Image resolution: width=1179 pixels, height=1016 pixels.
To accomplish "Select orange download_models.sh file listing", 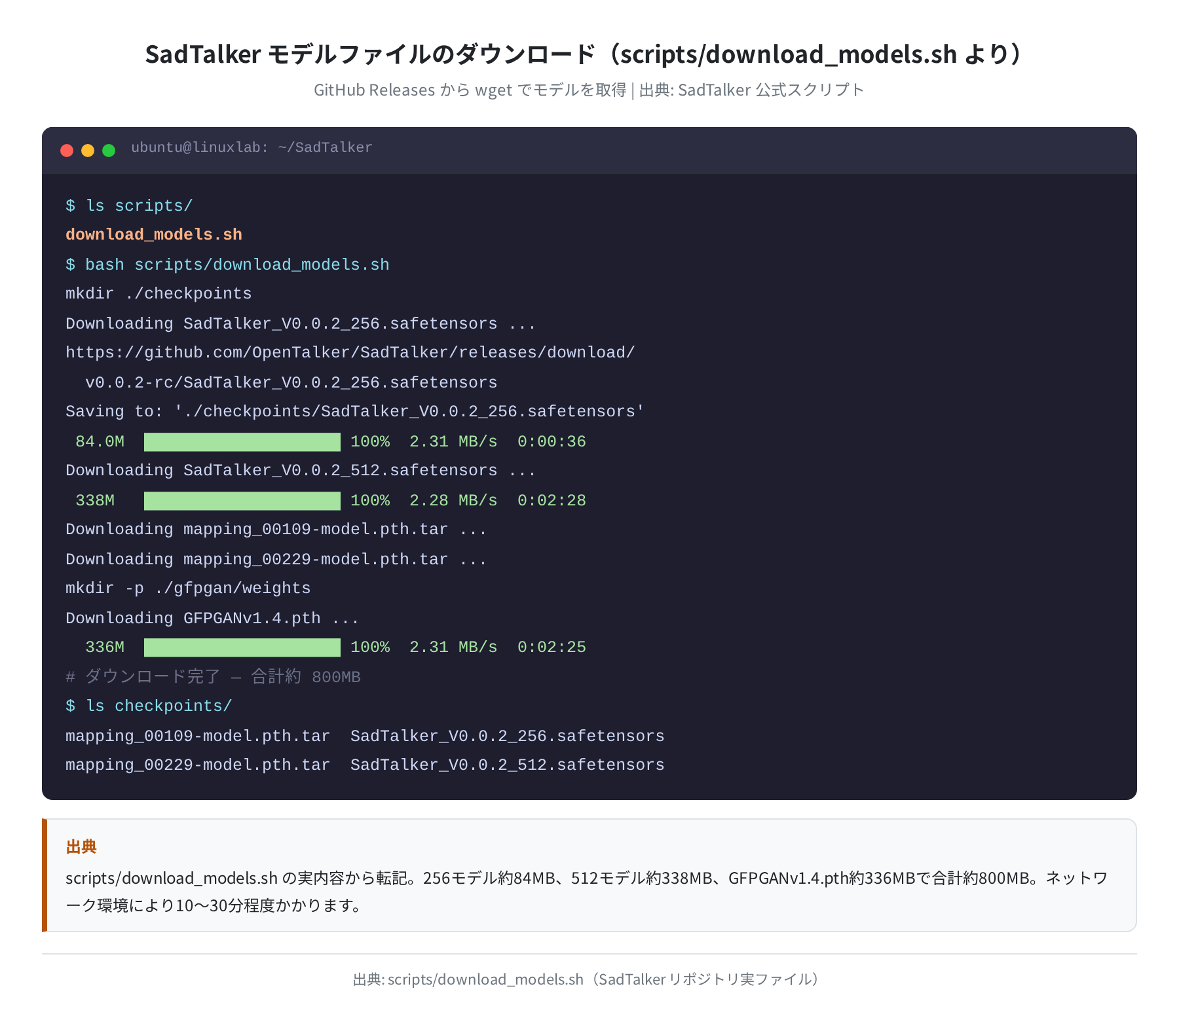I will point(154,234).
